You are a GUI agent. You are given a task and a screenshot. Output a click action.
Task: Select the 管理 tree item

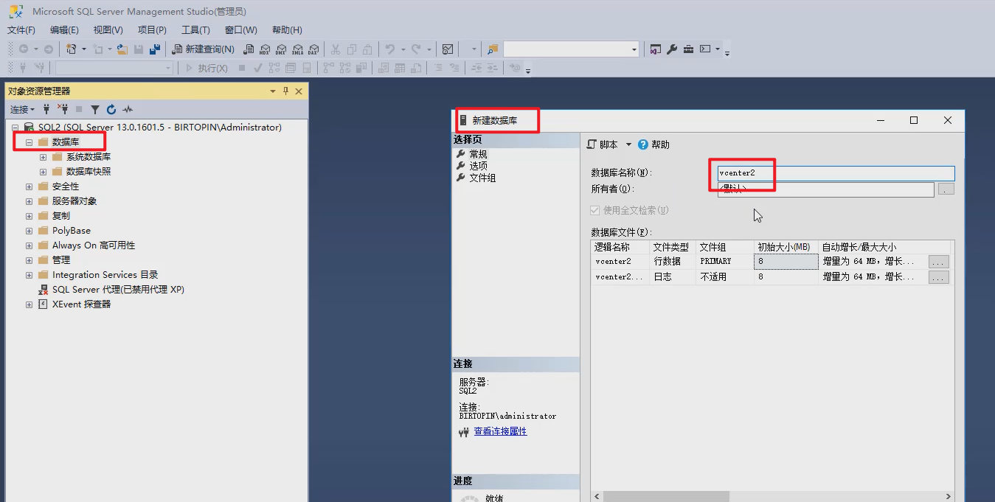tap(61, 260)
